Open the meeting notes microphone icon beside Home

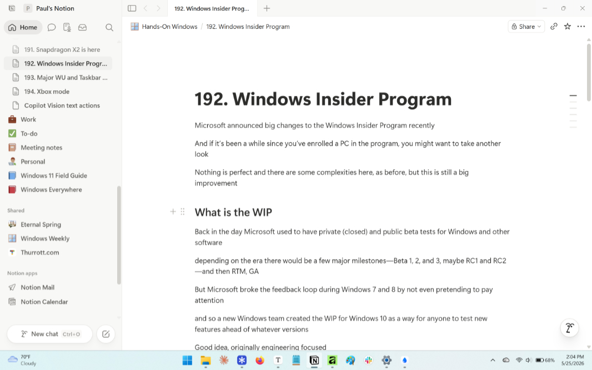click(67, 27)
